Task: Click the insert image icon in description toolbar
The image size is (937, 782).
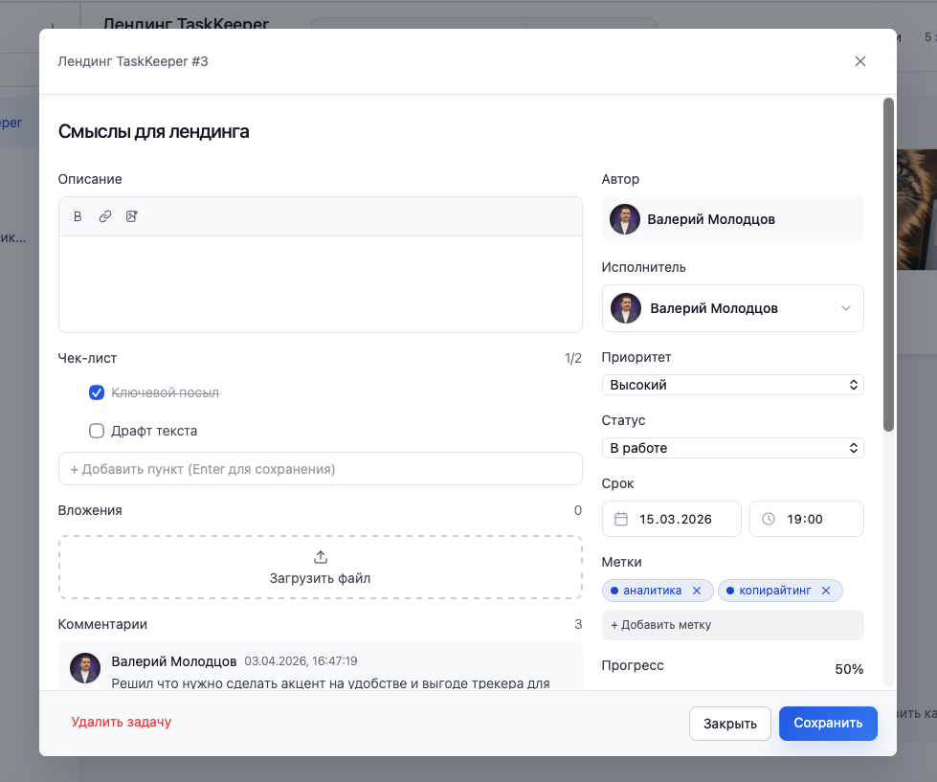Action: [x=132, y=216]
